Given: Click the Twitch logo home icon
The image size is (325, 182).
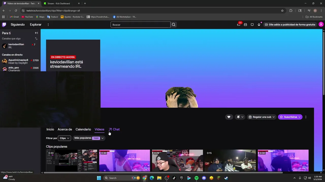Looking at the screenshot, I should tap(4, 25).
